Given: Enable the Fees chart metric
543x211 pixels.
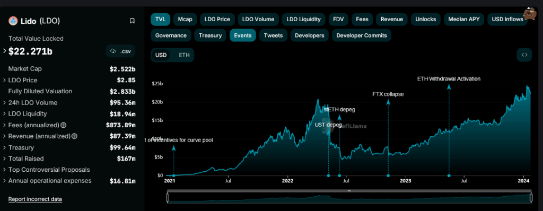Looking at the screenshot, I should 362,19.
